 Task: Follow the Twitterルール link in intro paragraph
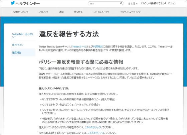(x=79, y=47)
